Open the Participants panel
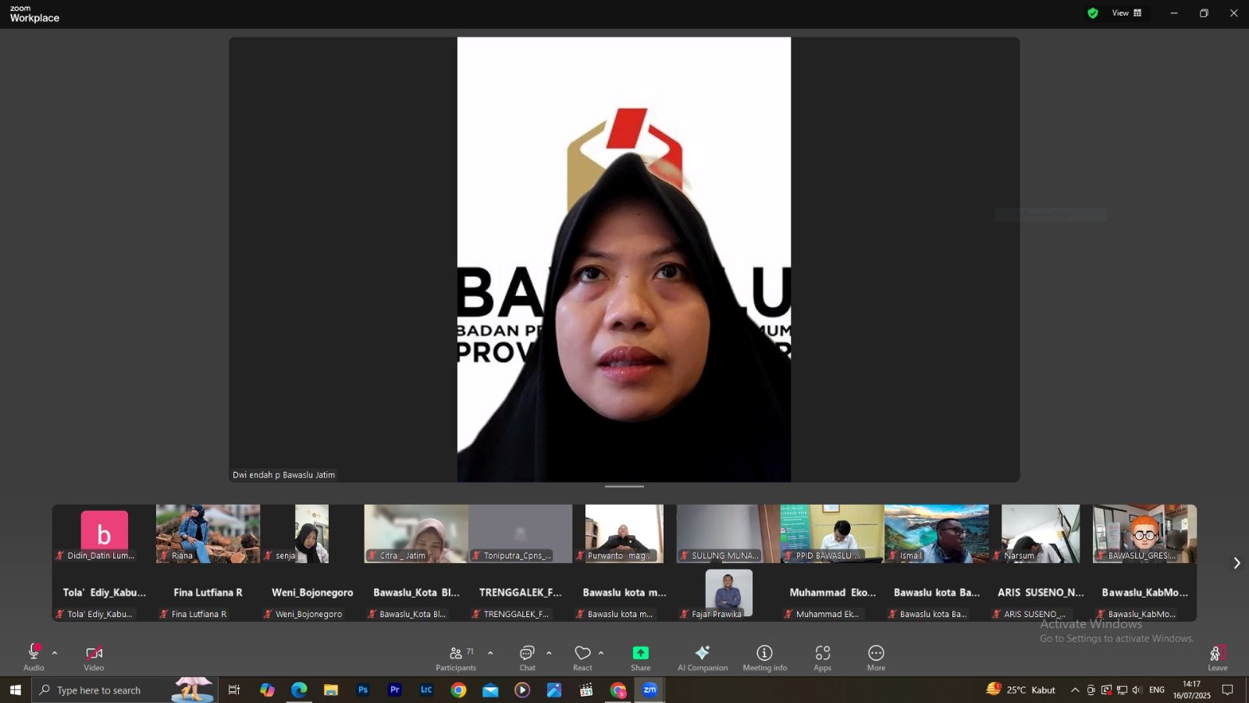Image resolution: width=1249 pixels, height=703 pixels. [457, 657]
